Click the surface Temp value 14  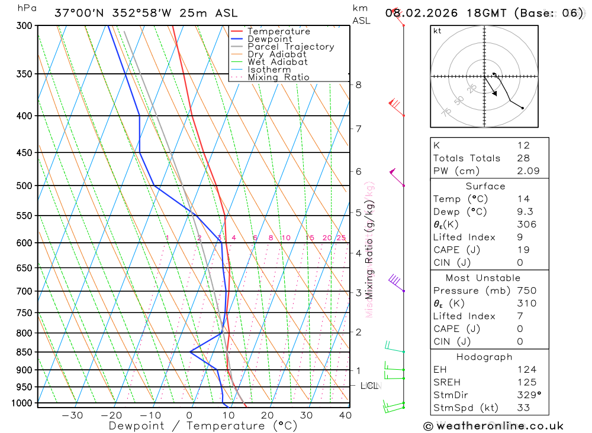coord(523,199)
